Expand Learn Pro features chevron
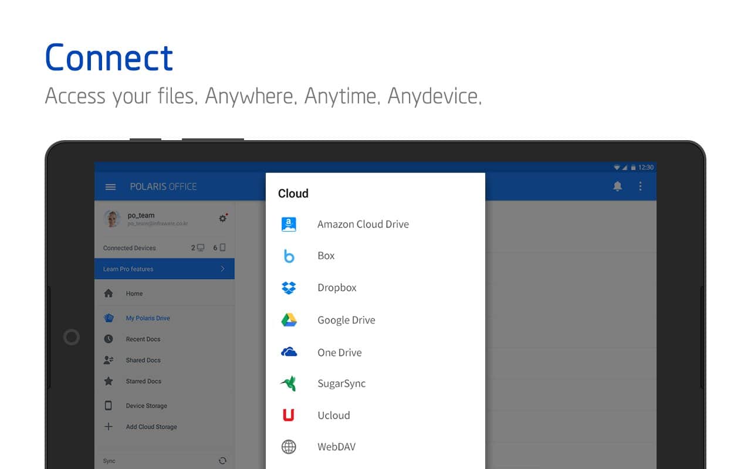The width and height of the screenshot is (751, 469). [222, 269]
